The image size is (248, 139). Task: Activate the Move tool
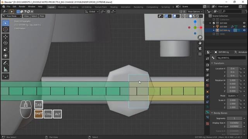(5, 37)
